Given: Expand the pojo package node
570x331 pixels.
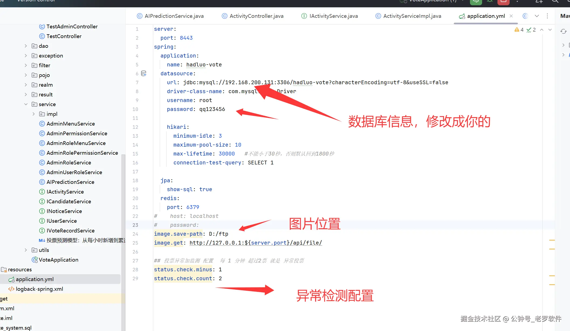Looking at the screenshot, I should coord(26,75).
